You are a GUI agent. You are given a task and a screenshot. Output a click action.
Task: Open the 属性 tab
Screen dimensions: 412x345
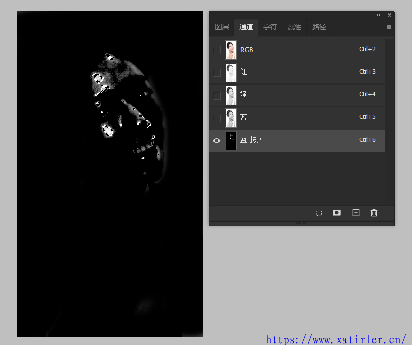tap(294, 27)
